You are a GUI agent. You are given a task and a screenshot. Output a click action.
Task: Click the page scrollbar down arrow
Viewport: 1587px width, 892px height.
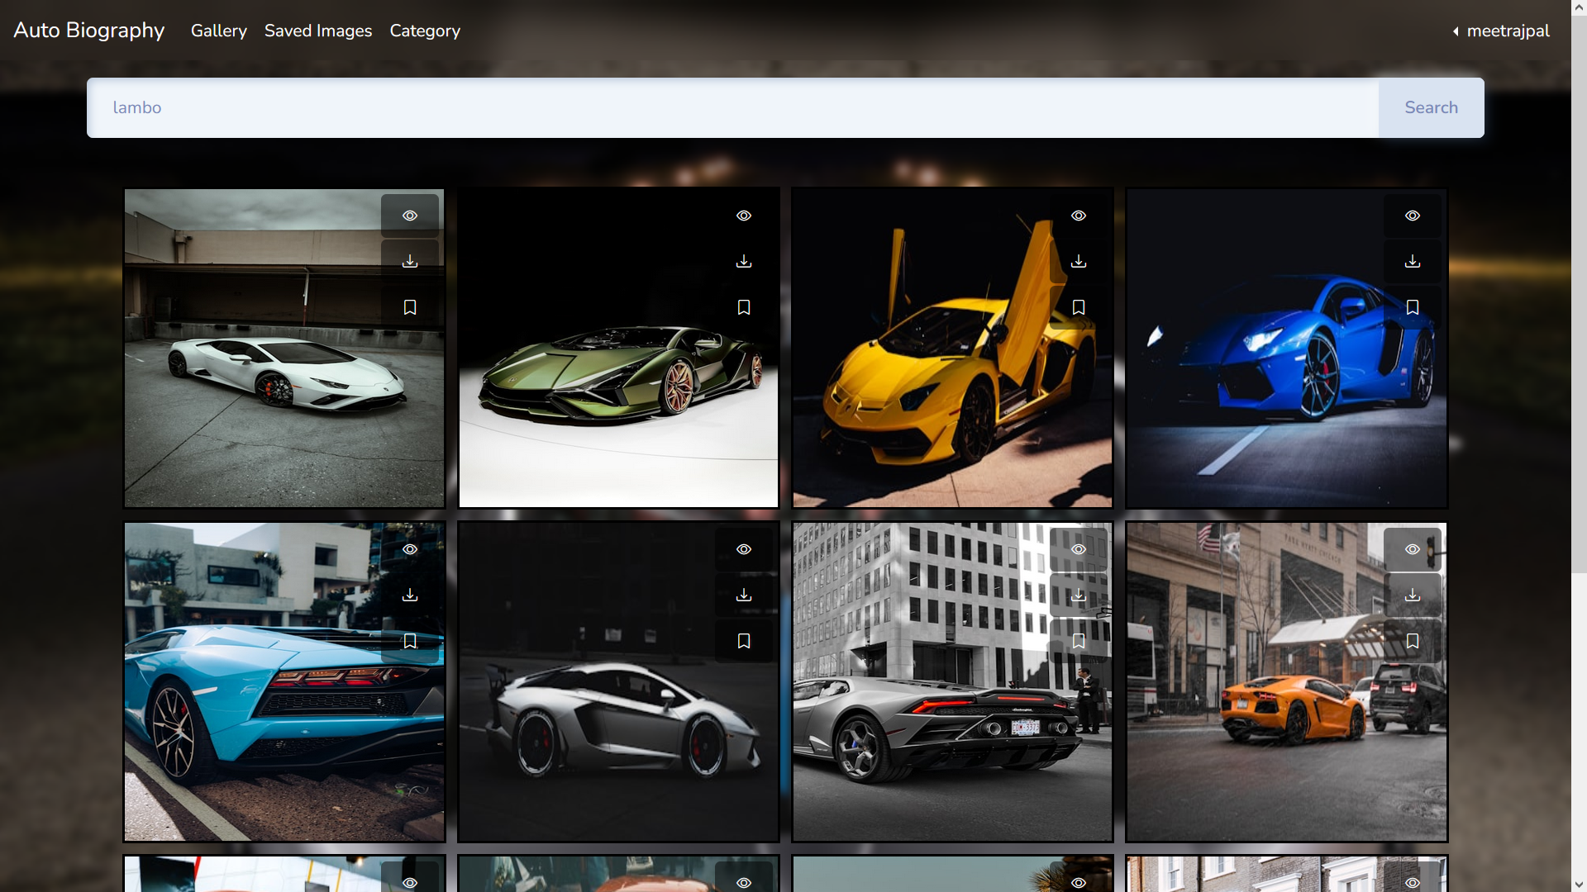point(1579,884)
